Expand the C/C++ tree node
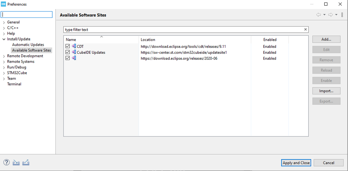The image size is (348, 171). [4, 28]
